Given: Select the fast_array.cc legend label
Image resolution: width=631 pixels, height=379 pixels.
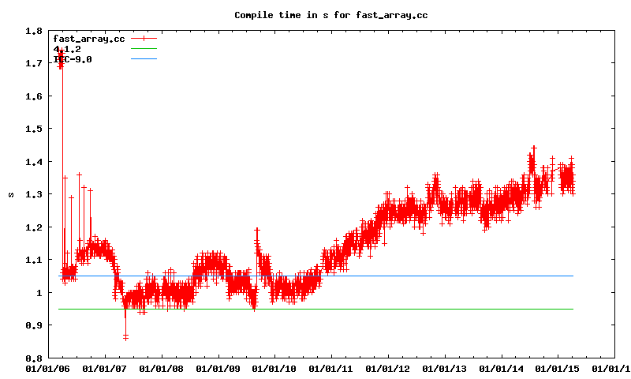Looking at the screenshot, I should 88,38.
